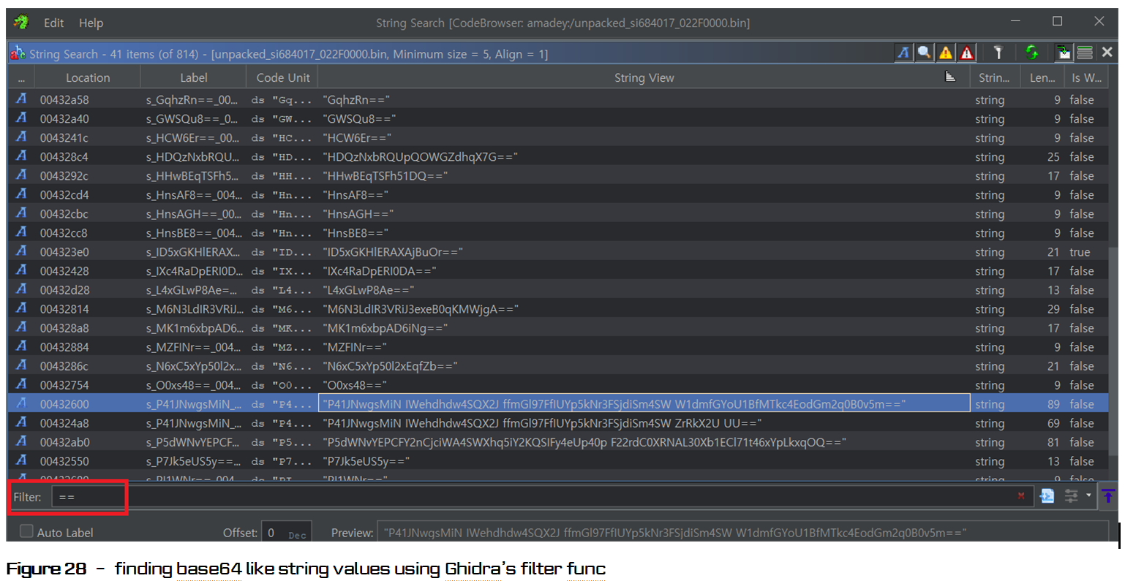Click the String Search panel header icon
Image resolution: width=1125 pixels, height=581 pixels.
pyautogui.click(x=18, y=53)
